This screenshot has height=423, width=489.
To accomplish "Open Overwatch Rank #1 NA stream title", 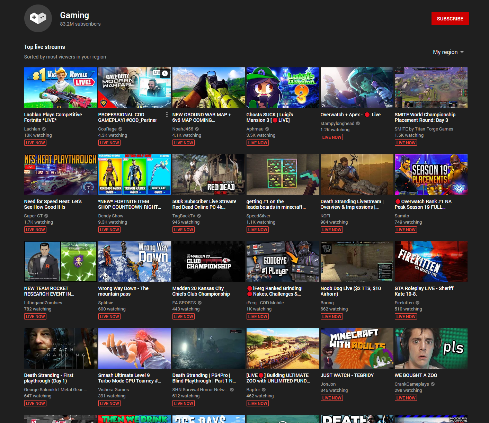I will [x=423, y=204].
